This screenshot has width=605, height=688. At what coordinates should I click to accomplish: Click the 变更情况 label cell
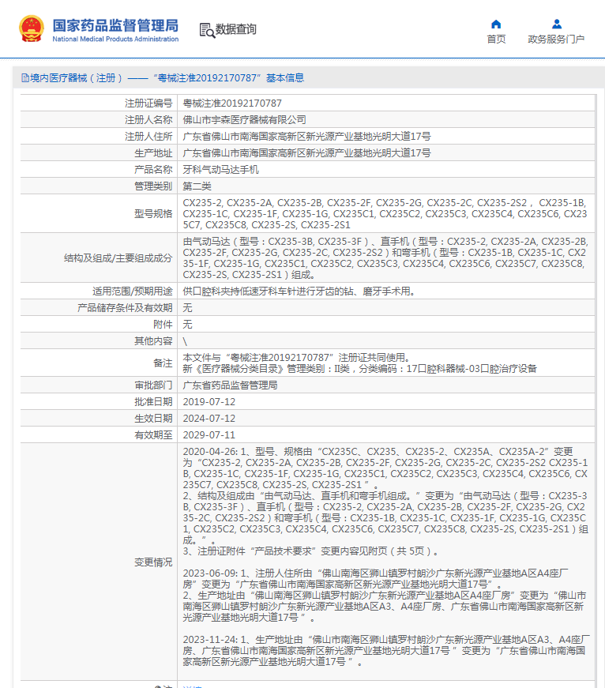[x=99, y=562]
